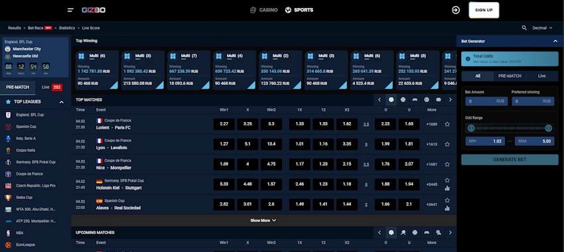Expand Show More matches
The image size is (564, 252).
(263, 220)
